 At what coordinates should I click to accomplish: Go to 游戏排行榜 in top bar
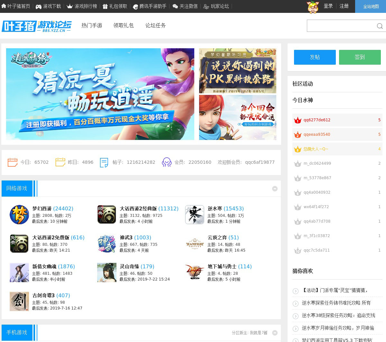tap(82, 6)
